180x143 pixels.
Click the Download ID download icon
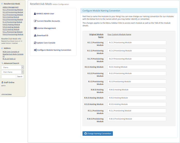35,35
